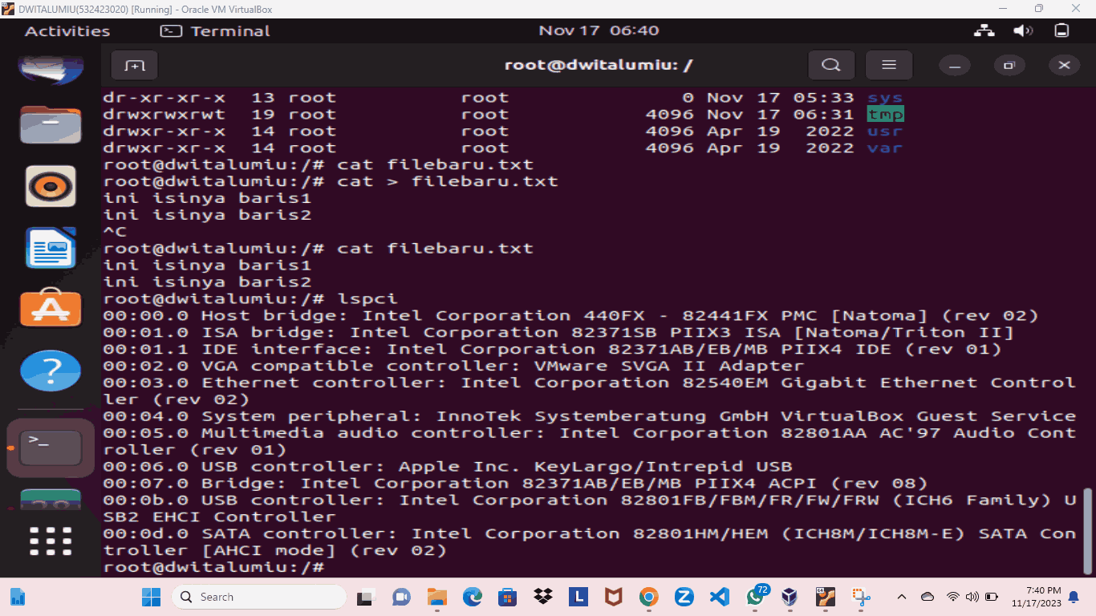Click the sys directory name
The height and width of the screenshot is (616, 1096).
[886, 98]
